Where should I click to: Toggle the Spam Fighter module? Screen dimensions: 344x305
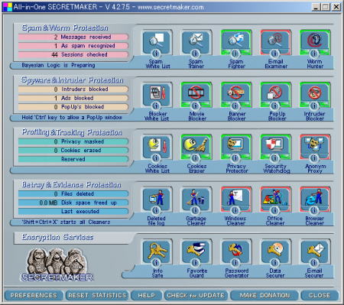[x=236, y=41]
